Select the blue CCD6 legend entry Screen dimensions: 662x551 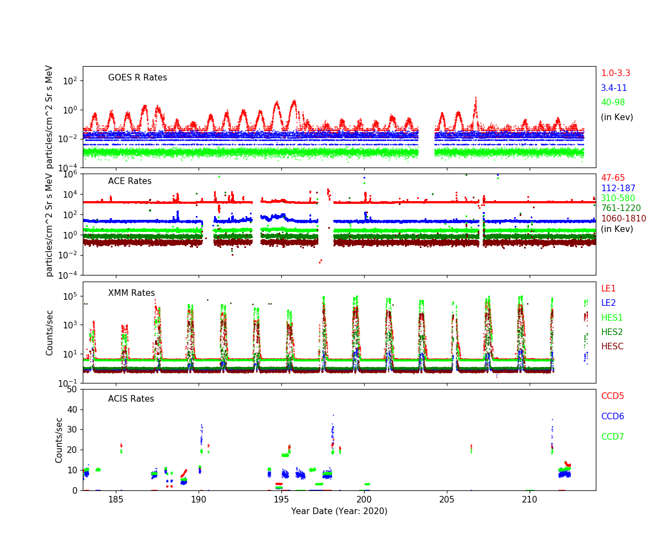[612, 417]
